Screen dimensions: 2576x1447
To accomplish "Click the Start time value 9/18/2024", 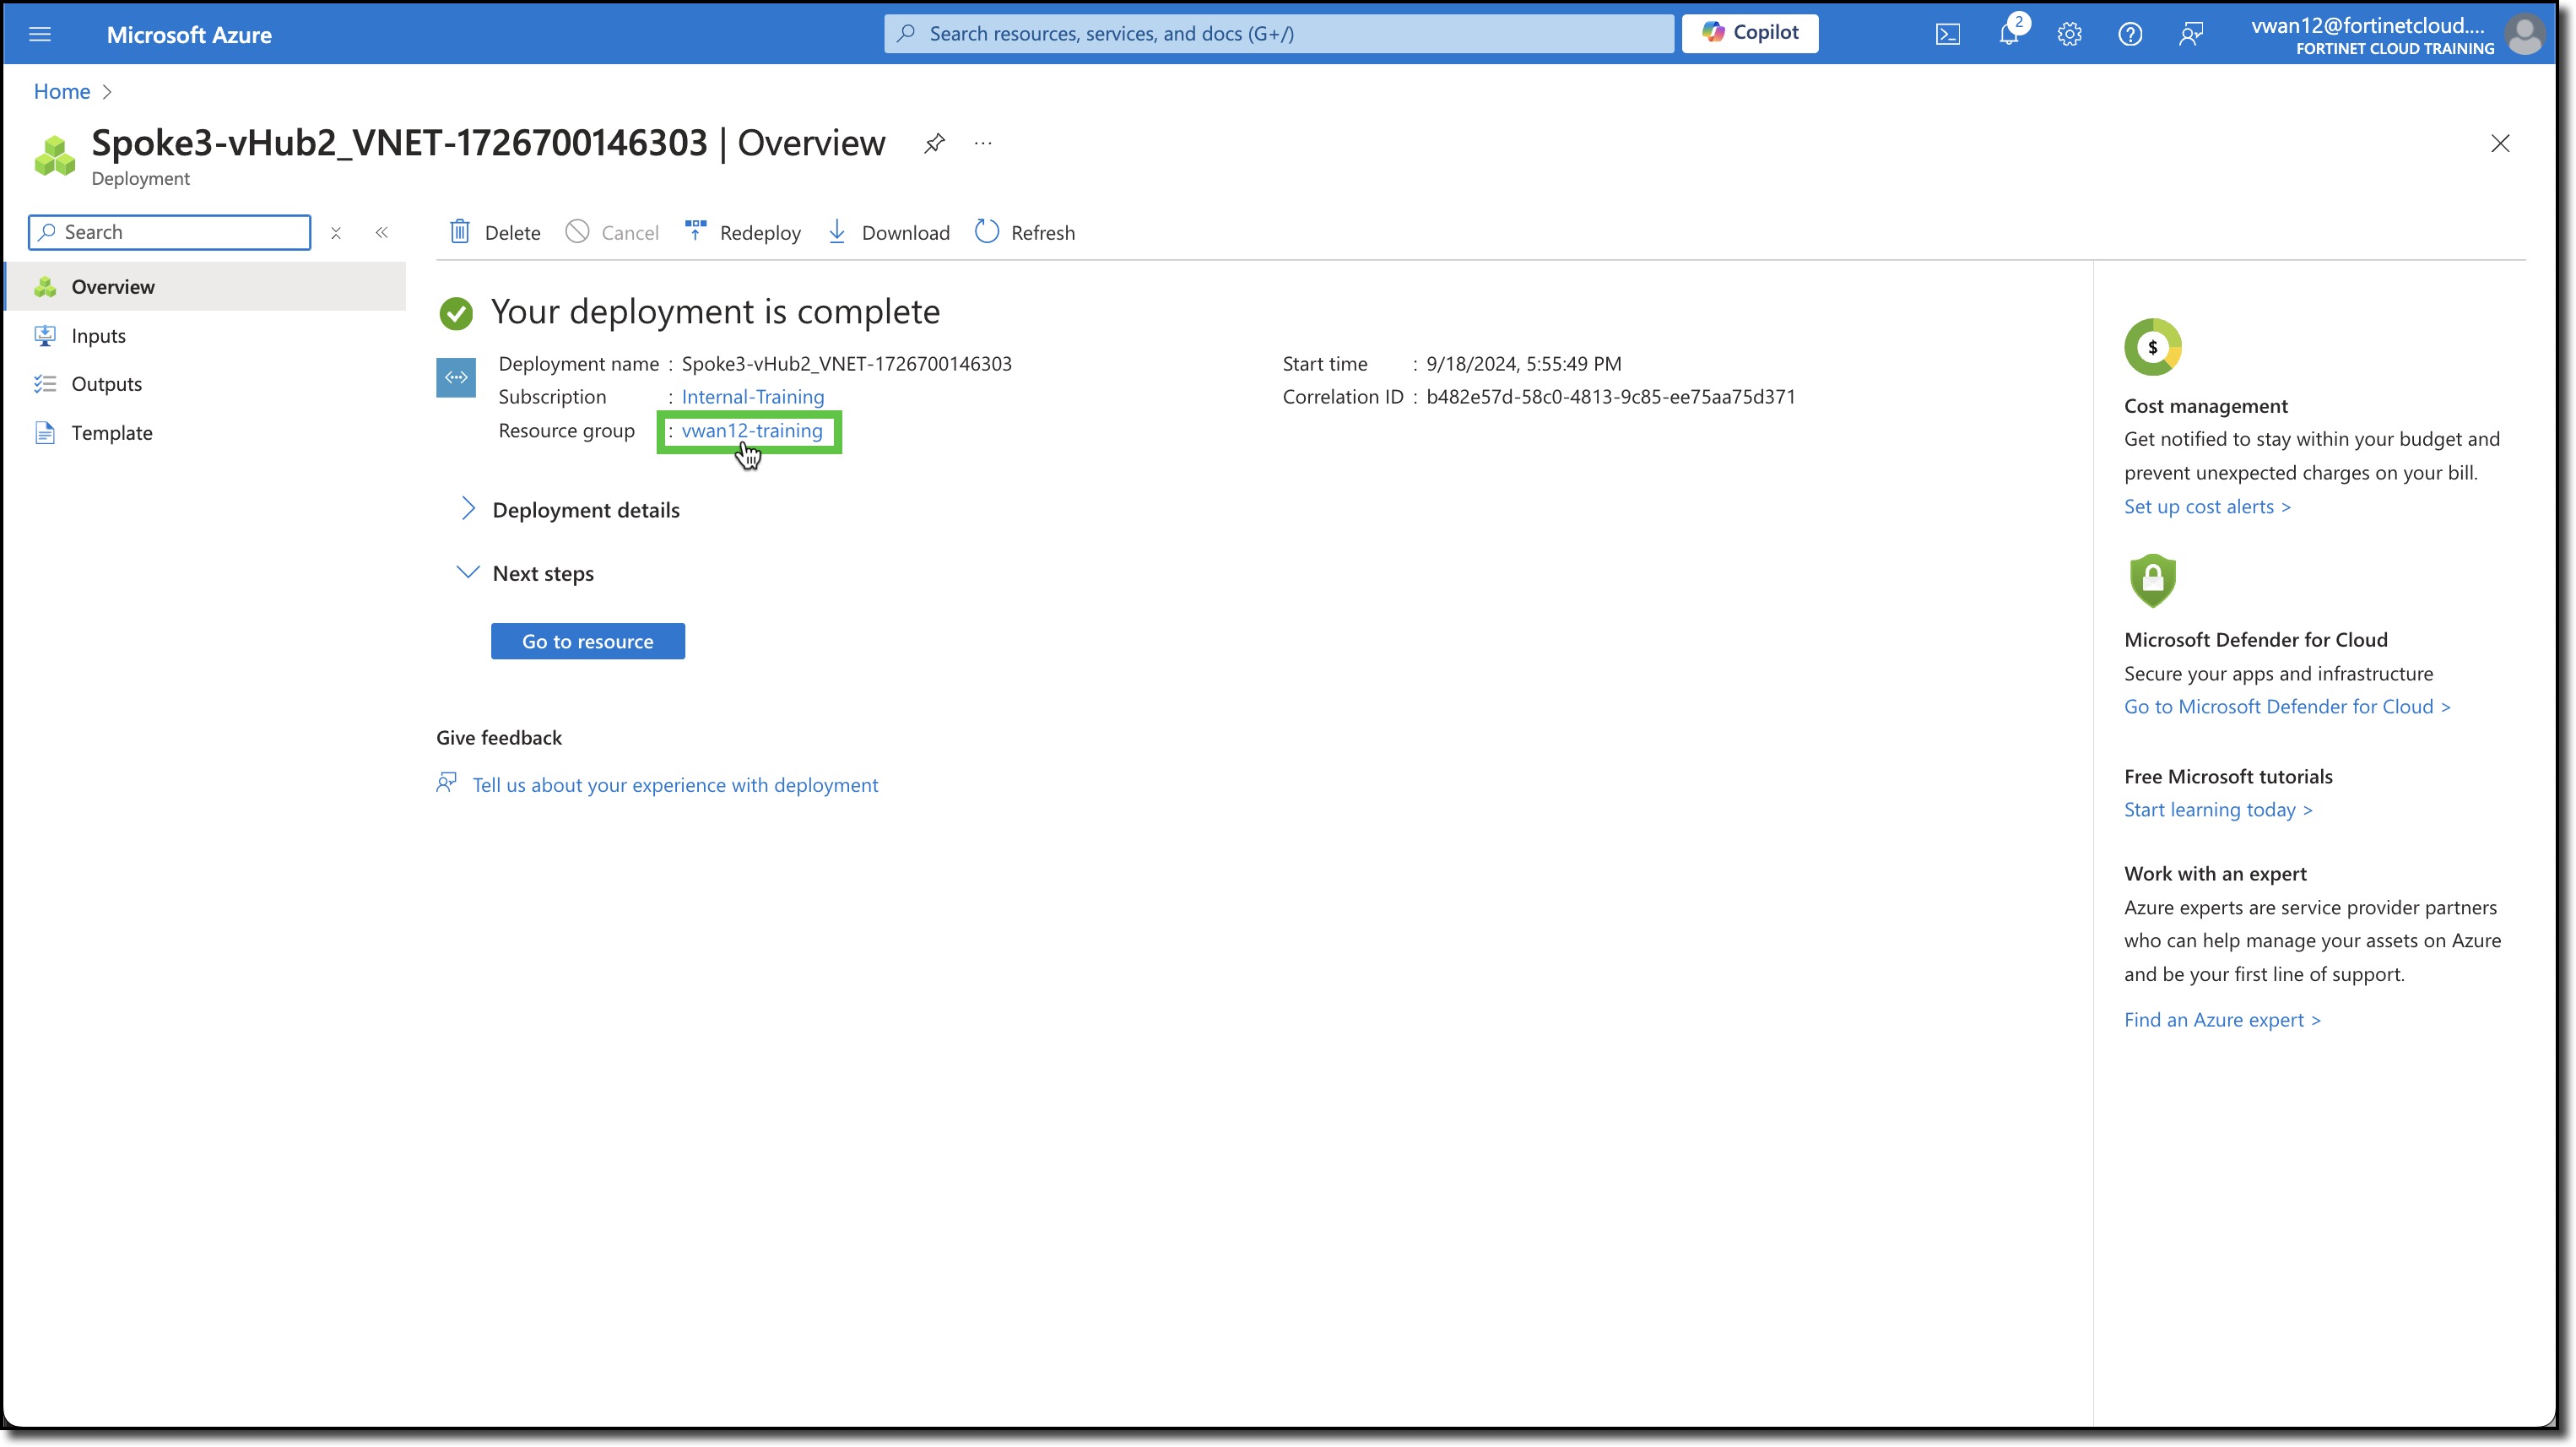I will pos(1523,364).
